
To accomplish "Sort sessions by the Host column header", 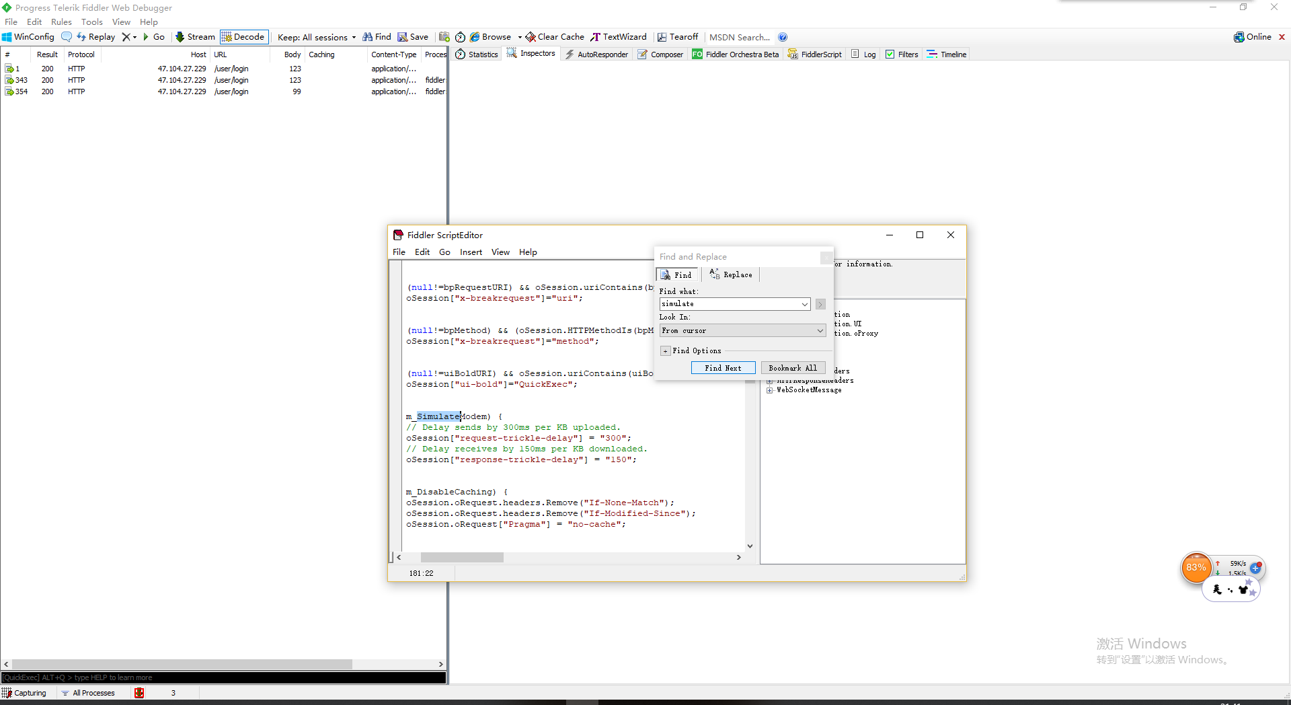I will (198, 54).
